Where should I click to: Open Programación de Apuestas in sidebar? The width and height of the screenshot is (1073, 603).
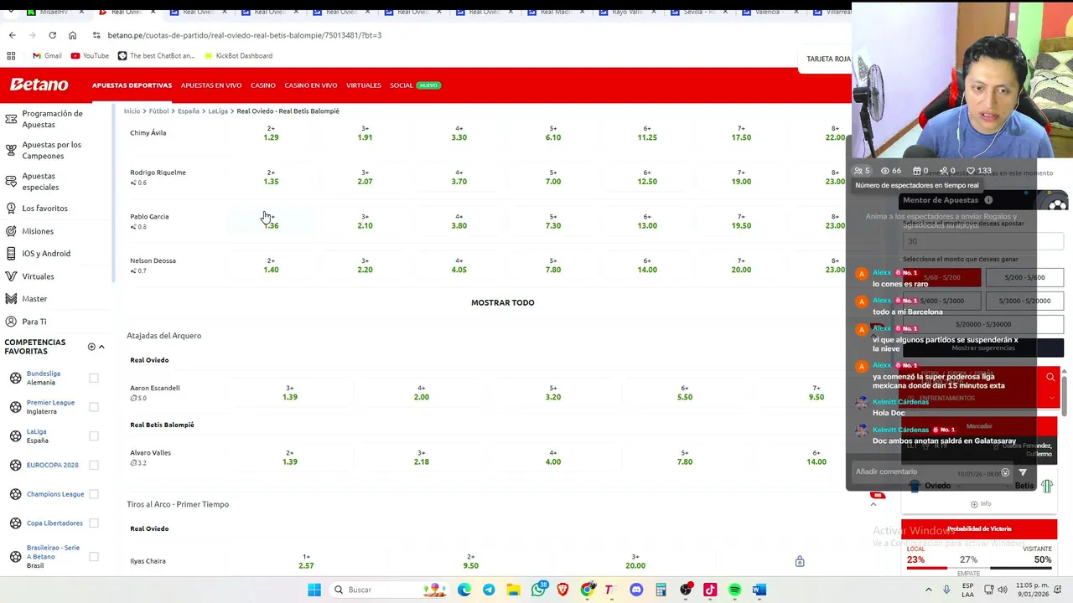(x=52, y=119)
